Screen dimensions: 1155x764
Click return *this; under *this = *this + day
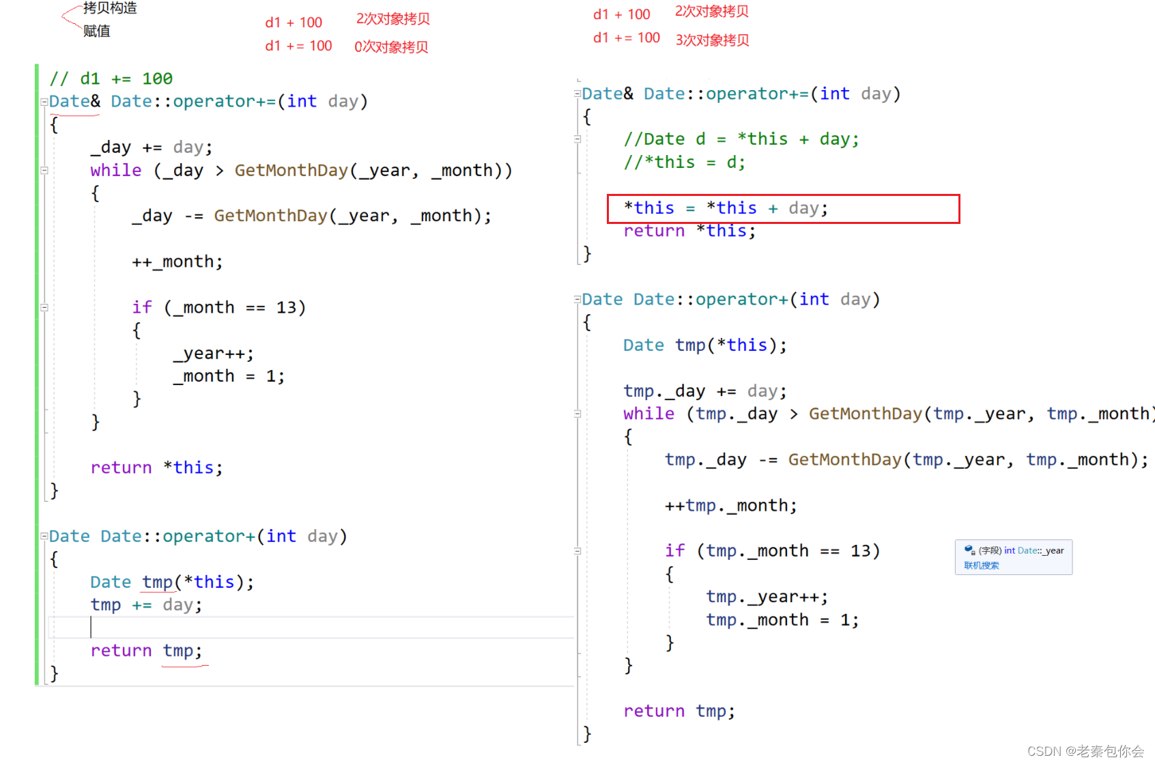(690, 231)
